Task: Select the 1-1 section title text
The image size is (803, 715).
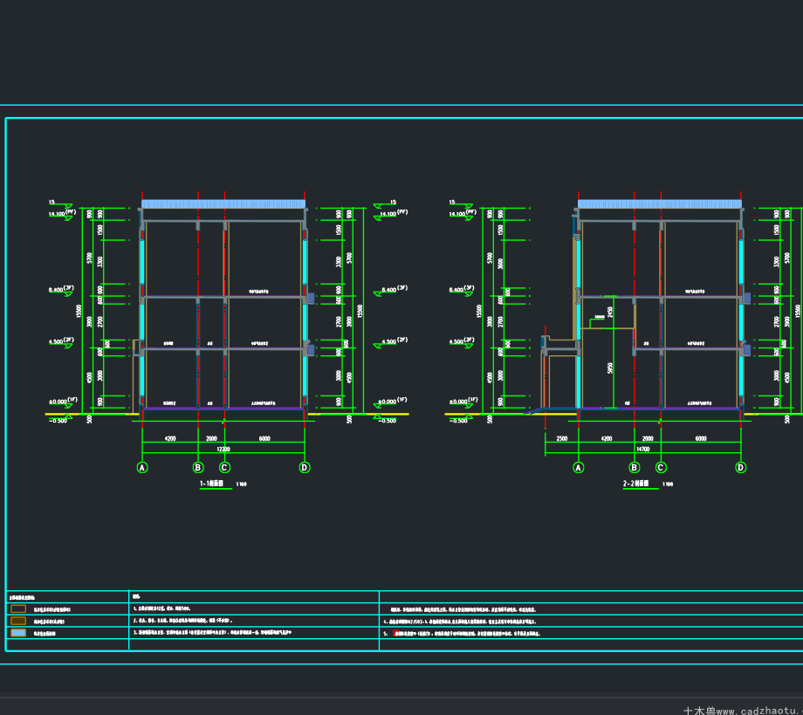Action: pyautogui.click(x=212, y=484)
